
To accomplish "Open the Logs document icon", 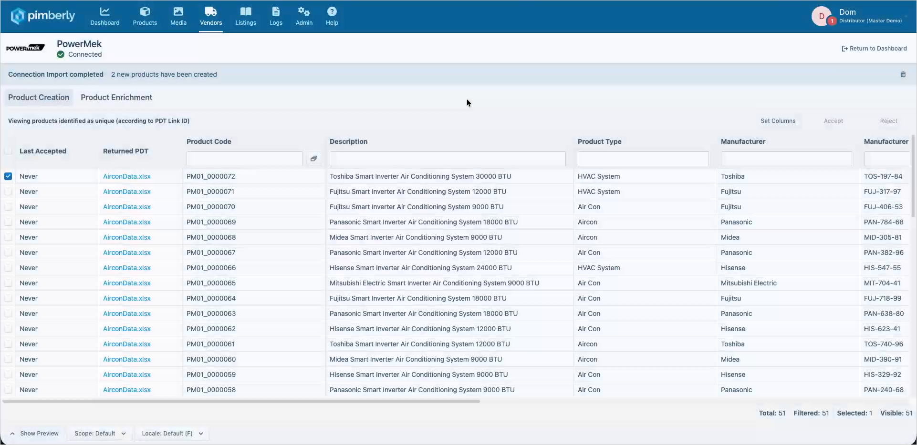I will (x=276, y=11).
